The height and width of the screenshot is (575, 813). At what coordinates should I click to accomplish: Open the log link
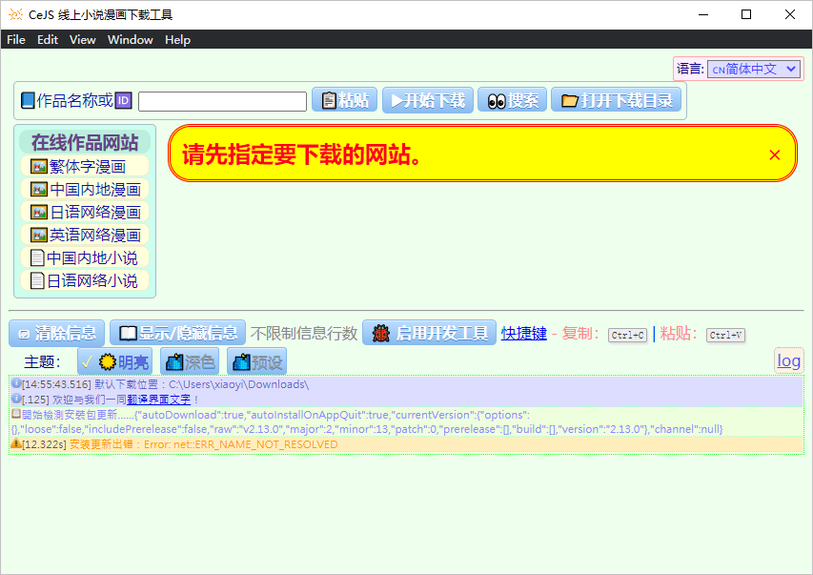click(788, 360)
